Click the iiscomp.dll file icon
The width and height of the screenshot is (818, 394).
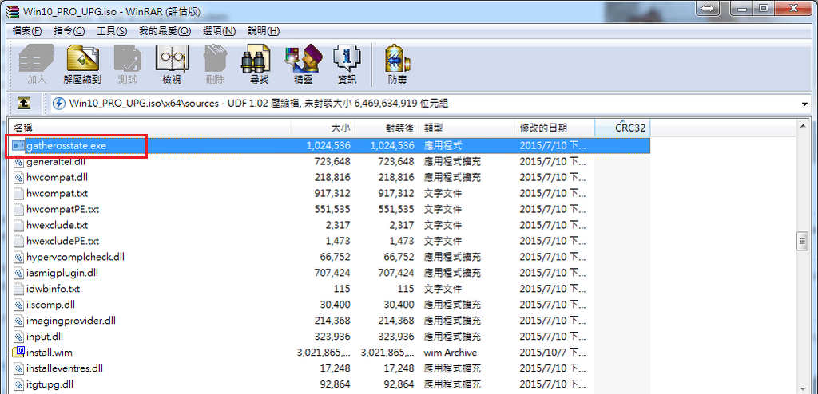19,305
